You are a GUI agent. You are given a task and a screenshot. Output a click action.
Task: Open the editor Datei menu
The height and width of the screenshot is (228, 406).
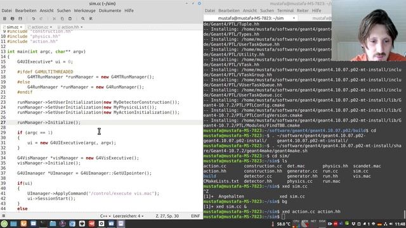7,11
